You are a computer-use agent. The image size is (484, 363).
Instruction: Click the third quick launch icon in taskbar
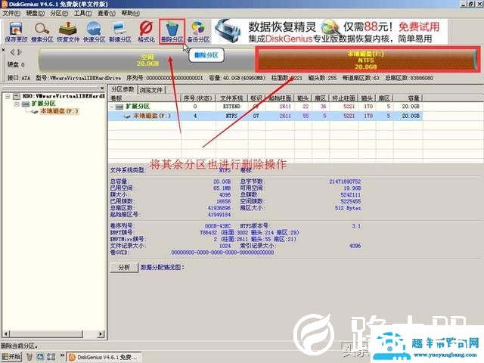(x=51, y=357)
